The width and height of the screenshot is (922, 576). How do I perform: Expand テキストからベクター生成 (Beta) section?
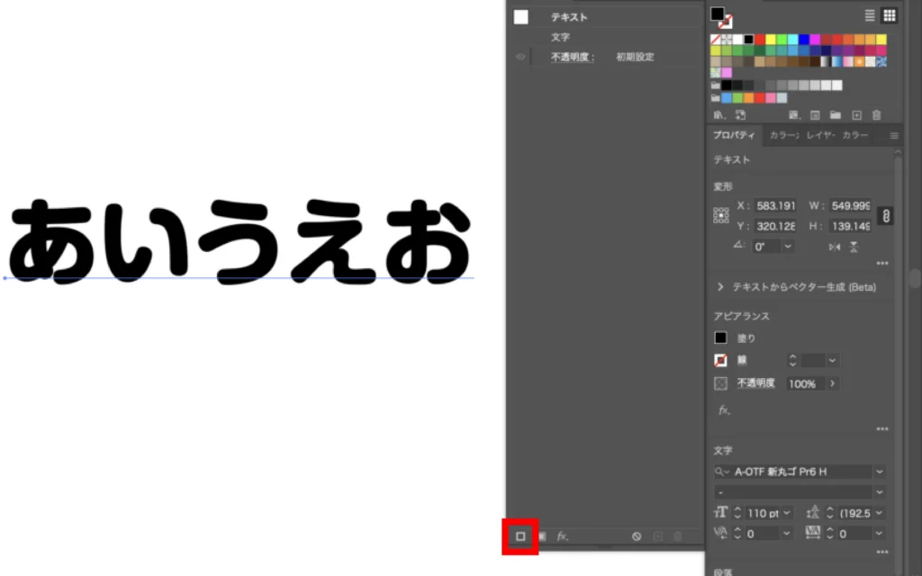click(720, 287)
